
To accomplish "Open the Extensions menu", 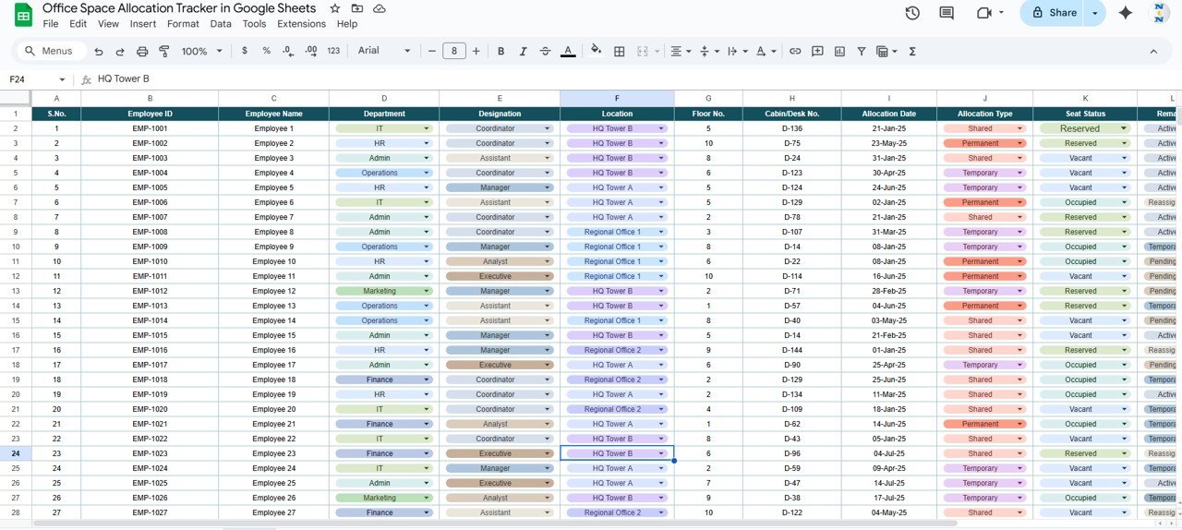I will tap(301, 24).
